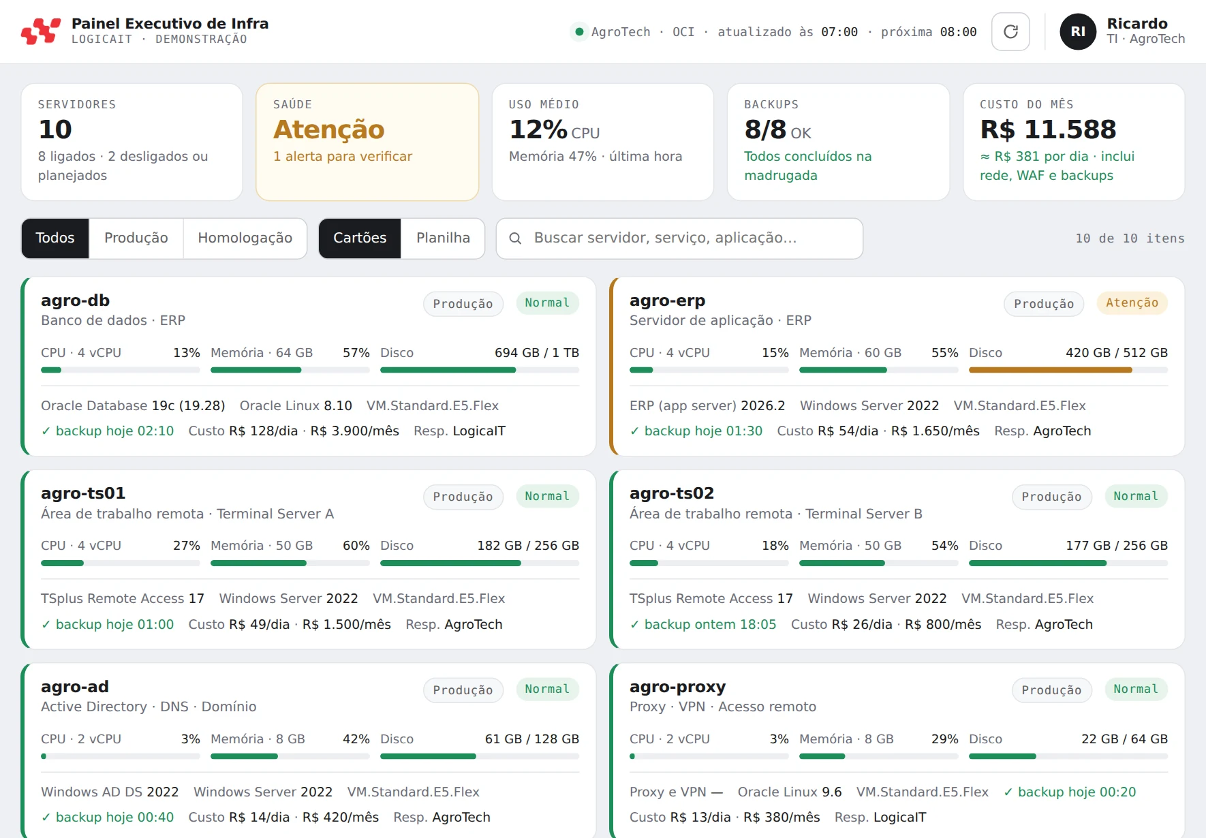The height and width of the screenshot is (838, 1206).
Task: Click "R$ 1.650/mês" cost on agro-erp
Action: 935,431
